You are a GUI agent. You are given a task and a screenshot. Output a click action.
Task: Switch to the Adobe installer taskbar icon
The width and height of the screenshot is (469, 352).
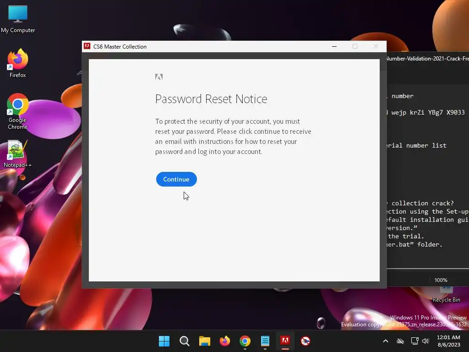coord(285,341)
